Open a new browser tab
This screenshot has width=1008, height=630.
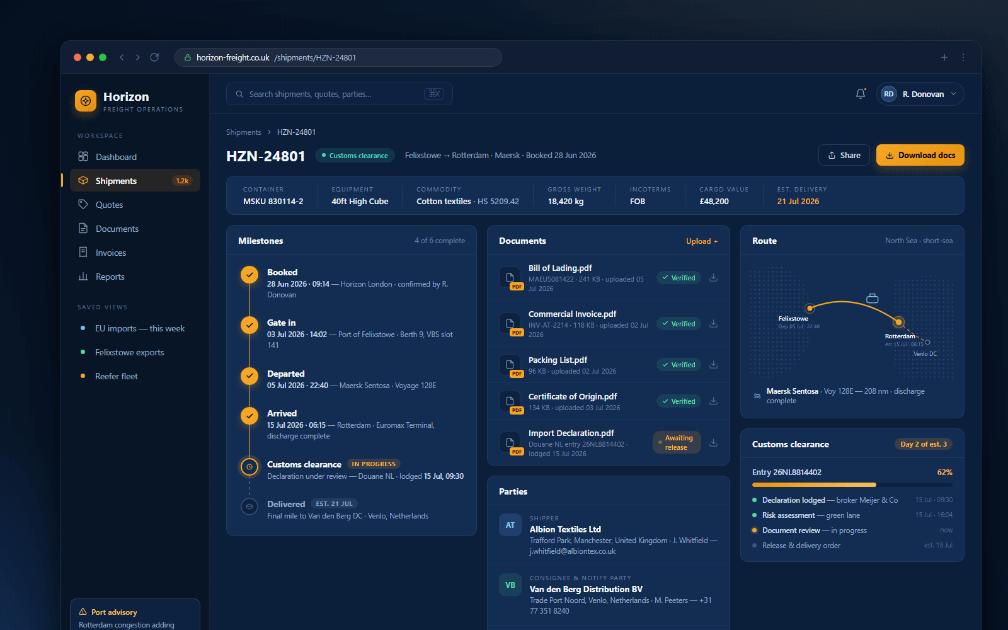[x=944, y=57]
